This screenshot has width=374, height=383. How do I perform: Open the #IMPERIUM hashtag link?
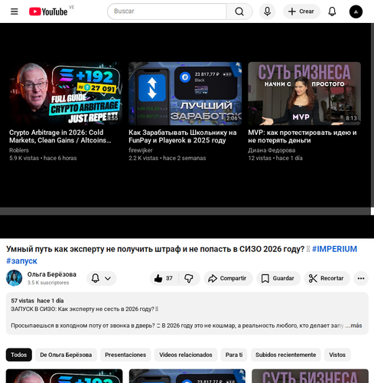point(334,249)
